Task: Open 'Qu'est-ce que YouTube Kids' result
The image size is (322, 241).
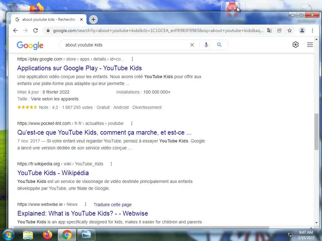Action: [x=104, y=132]
